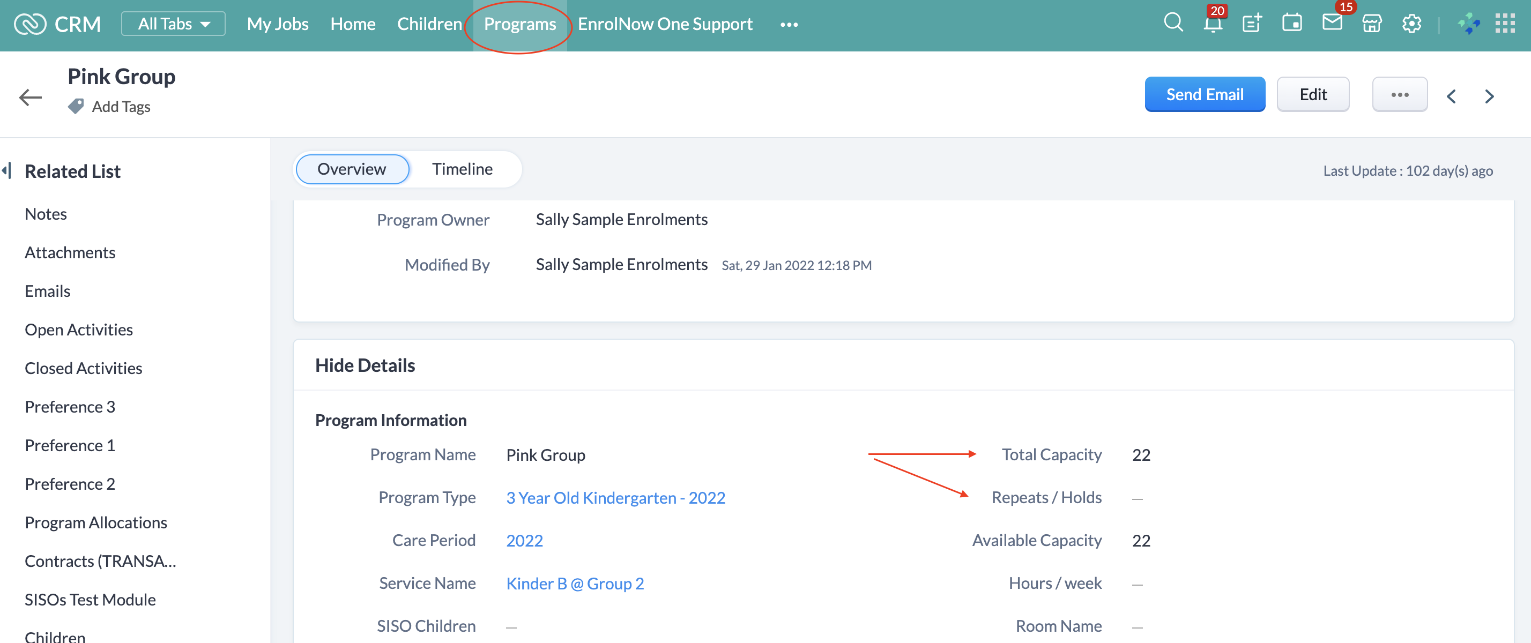Go to next record chevron
This screenshot has width=1531, height=643.
1489,96
